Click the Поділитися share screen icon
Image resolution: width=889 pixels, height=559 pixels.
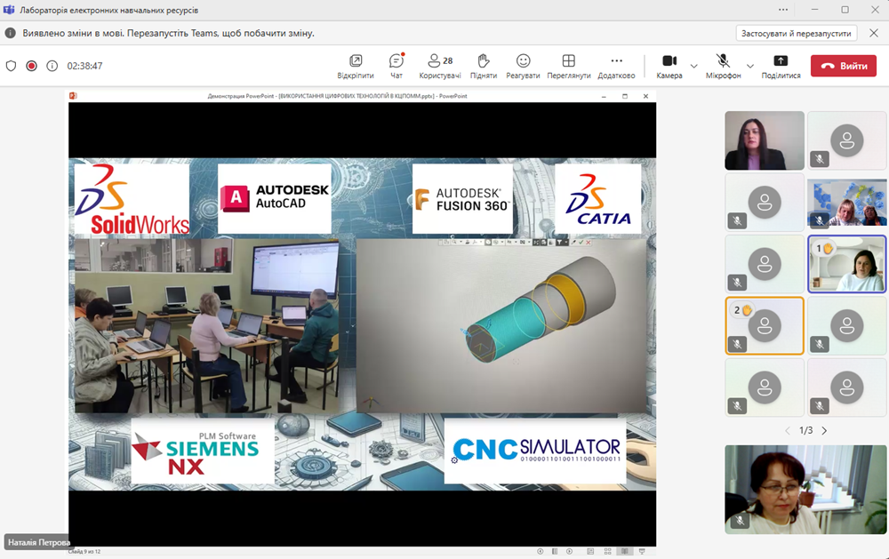pos(781,66)
